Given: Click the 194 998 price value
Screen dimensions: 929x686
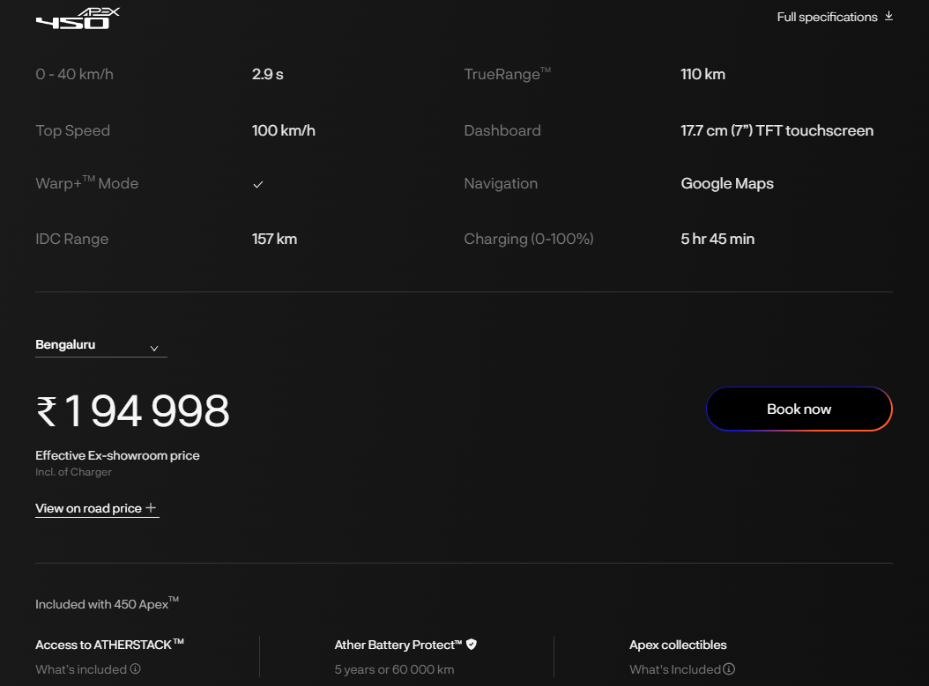Looking at the screenshot, I should (133, 410).
